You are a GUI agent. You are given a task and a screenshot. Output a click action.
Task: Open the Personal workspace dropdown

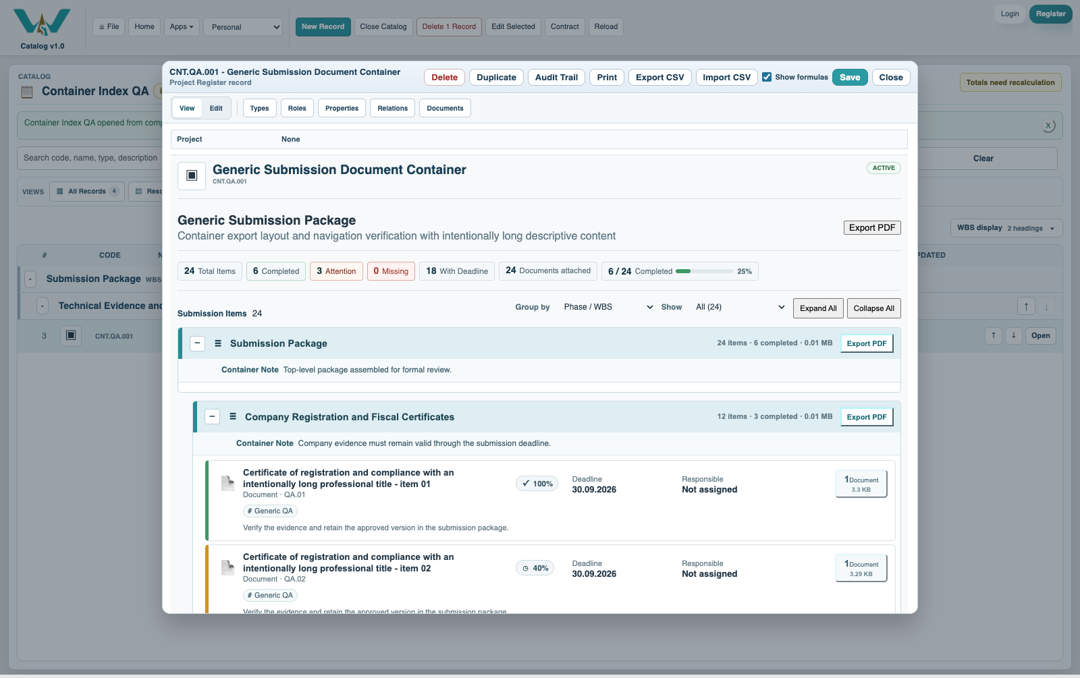point(243,27)
